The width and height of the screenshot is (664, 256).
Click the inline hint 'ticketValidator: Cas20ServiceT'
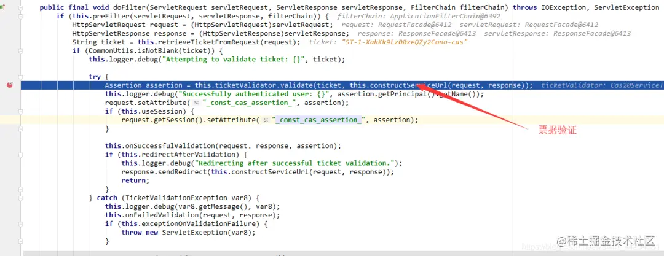coord(602,85)
